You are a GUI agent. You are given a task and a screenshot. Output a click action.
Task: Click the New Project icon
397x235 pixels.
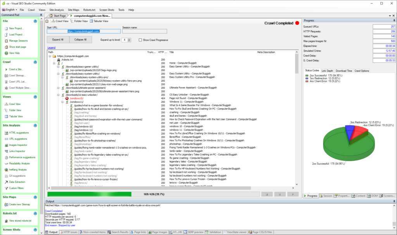pos(6,28)
